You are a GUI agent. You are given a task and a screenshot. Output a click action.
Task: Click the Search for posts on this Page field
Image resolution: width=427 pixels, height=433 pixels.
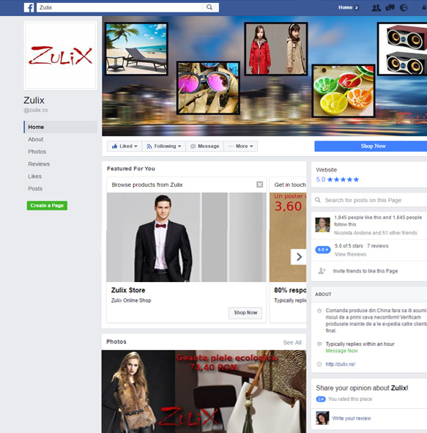370,200
